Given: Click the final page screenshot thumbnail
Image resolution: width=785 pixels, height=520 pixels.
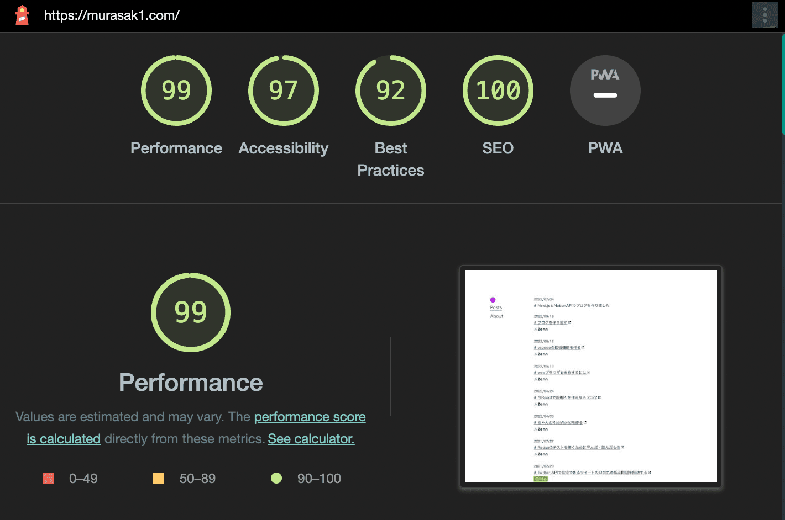Looking at the screenshot, I should point(590,376).
